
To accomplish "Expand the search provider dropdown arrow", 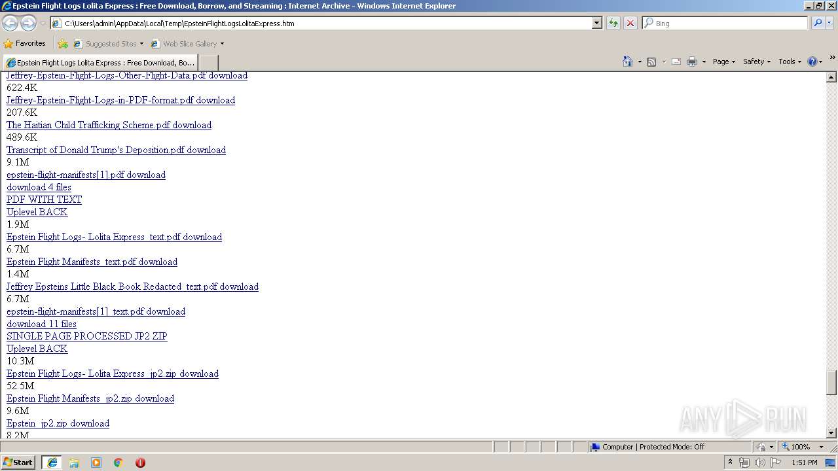I will (x=829, y=23).
